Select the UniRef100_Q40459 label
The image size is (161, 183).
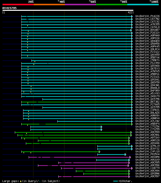coord(147,55)
